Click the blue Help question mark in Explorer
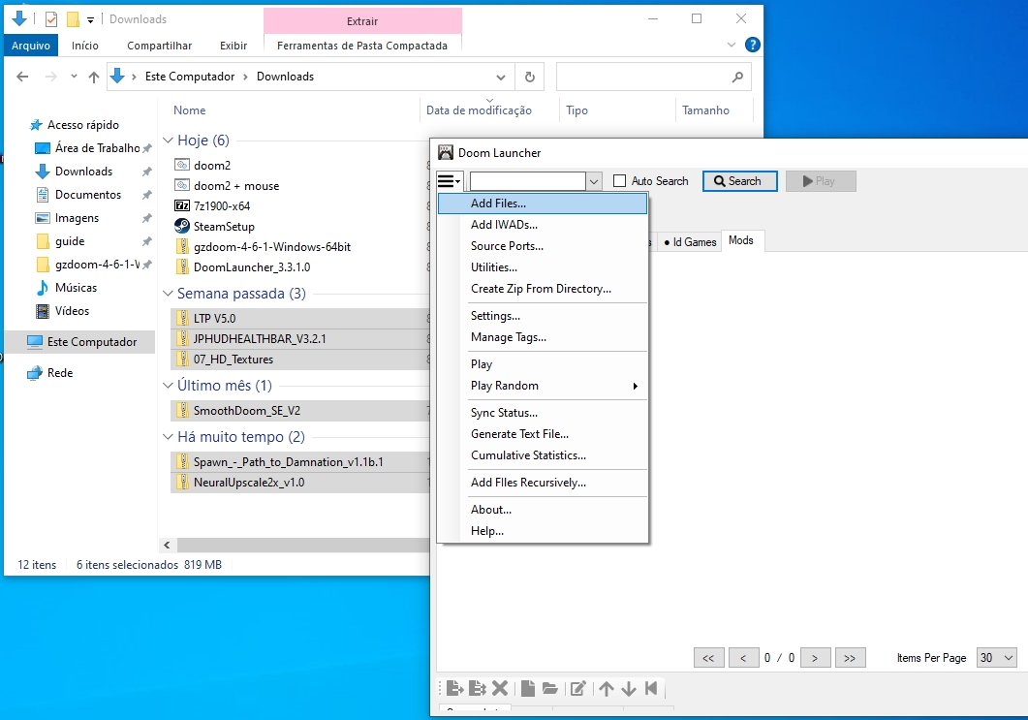The height and width of the screenshot is (720, 1028). [x=753, y=45]
